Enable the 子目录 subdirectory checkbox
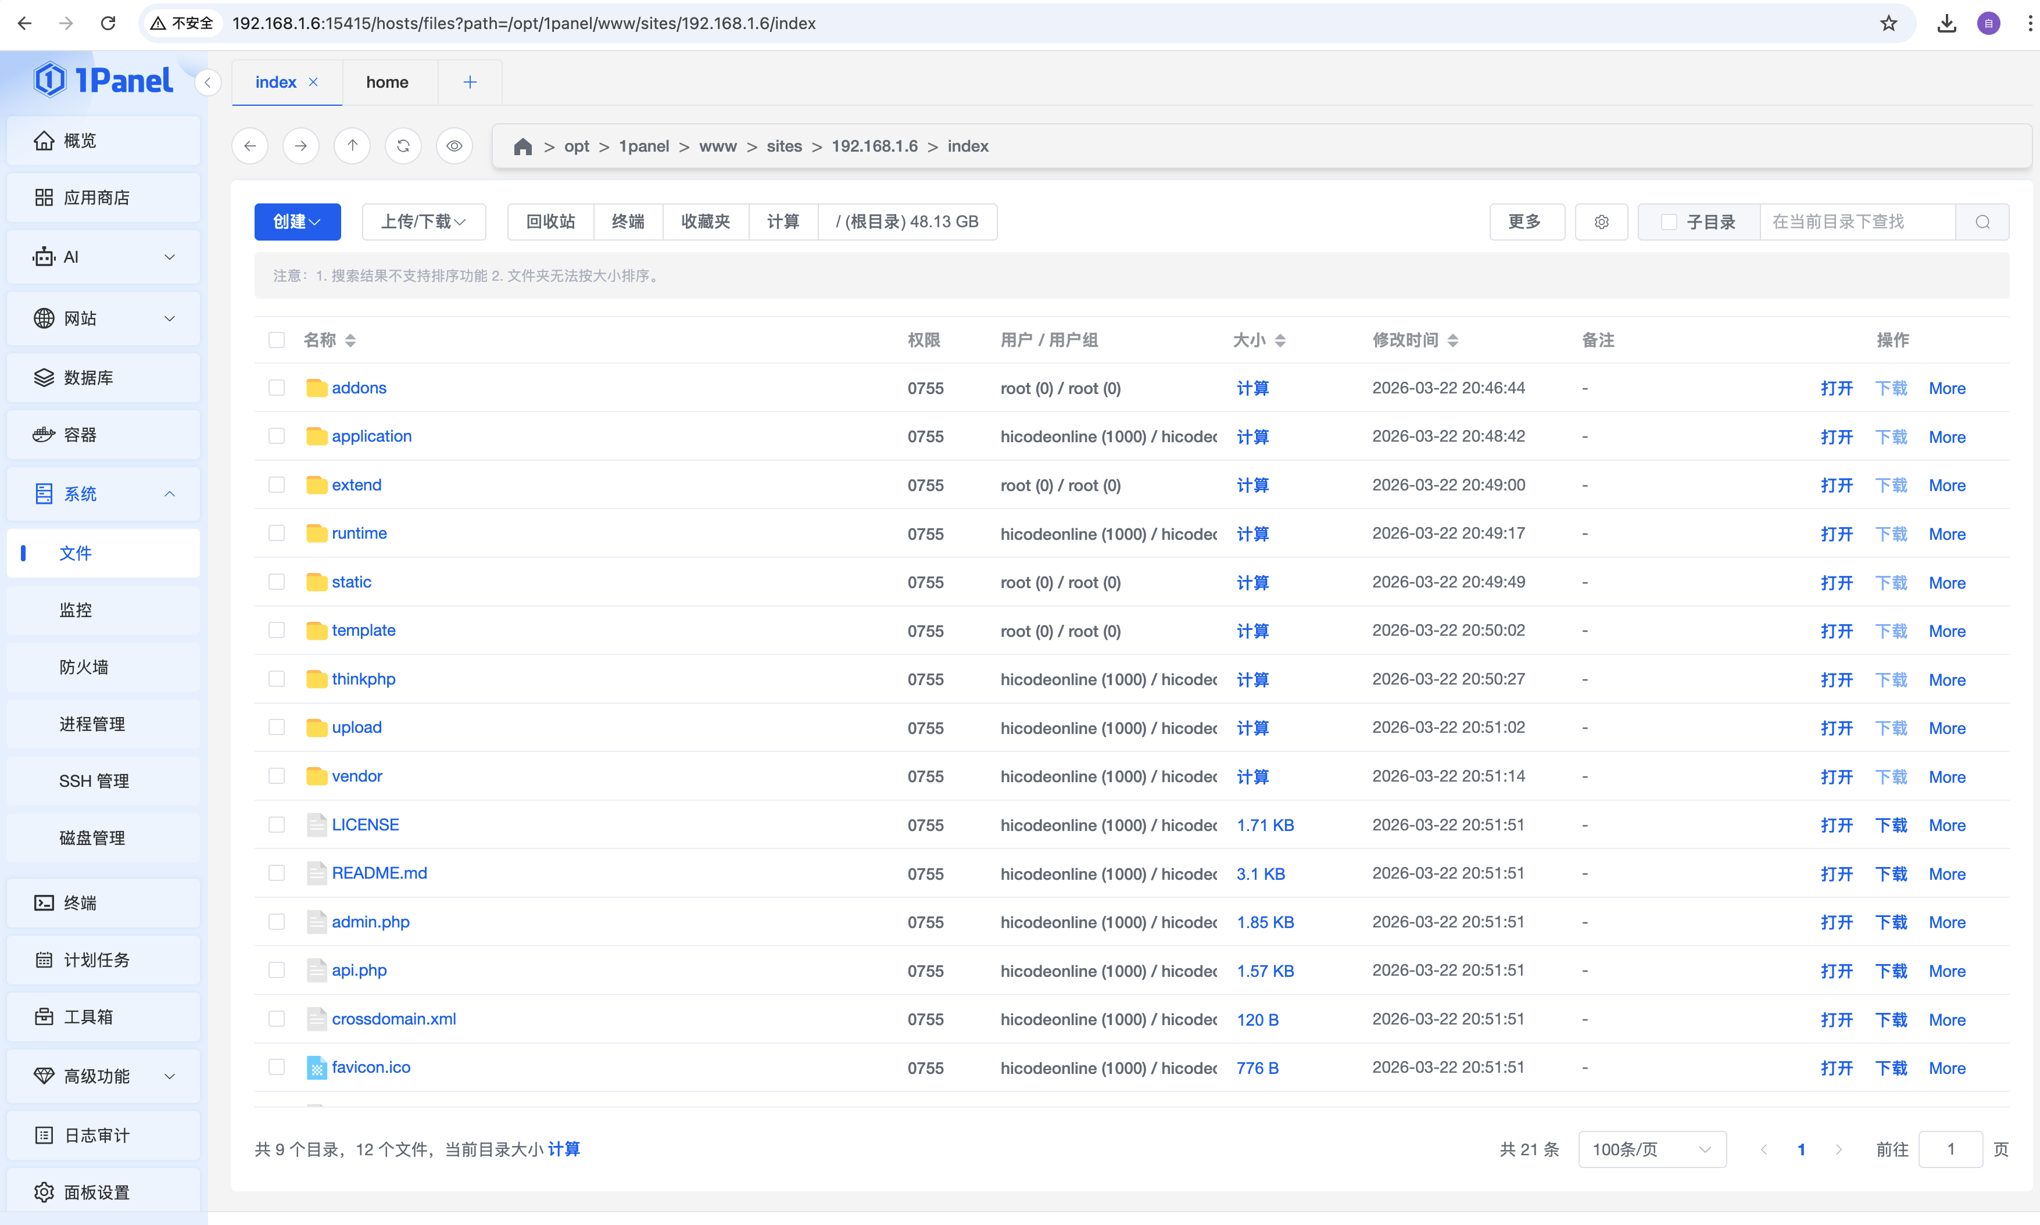Screen dimensions: 2040x1225 (x=1669, y=222)
